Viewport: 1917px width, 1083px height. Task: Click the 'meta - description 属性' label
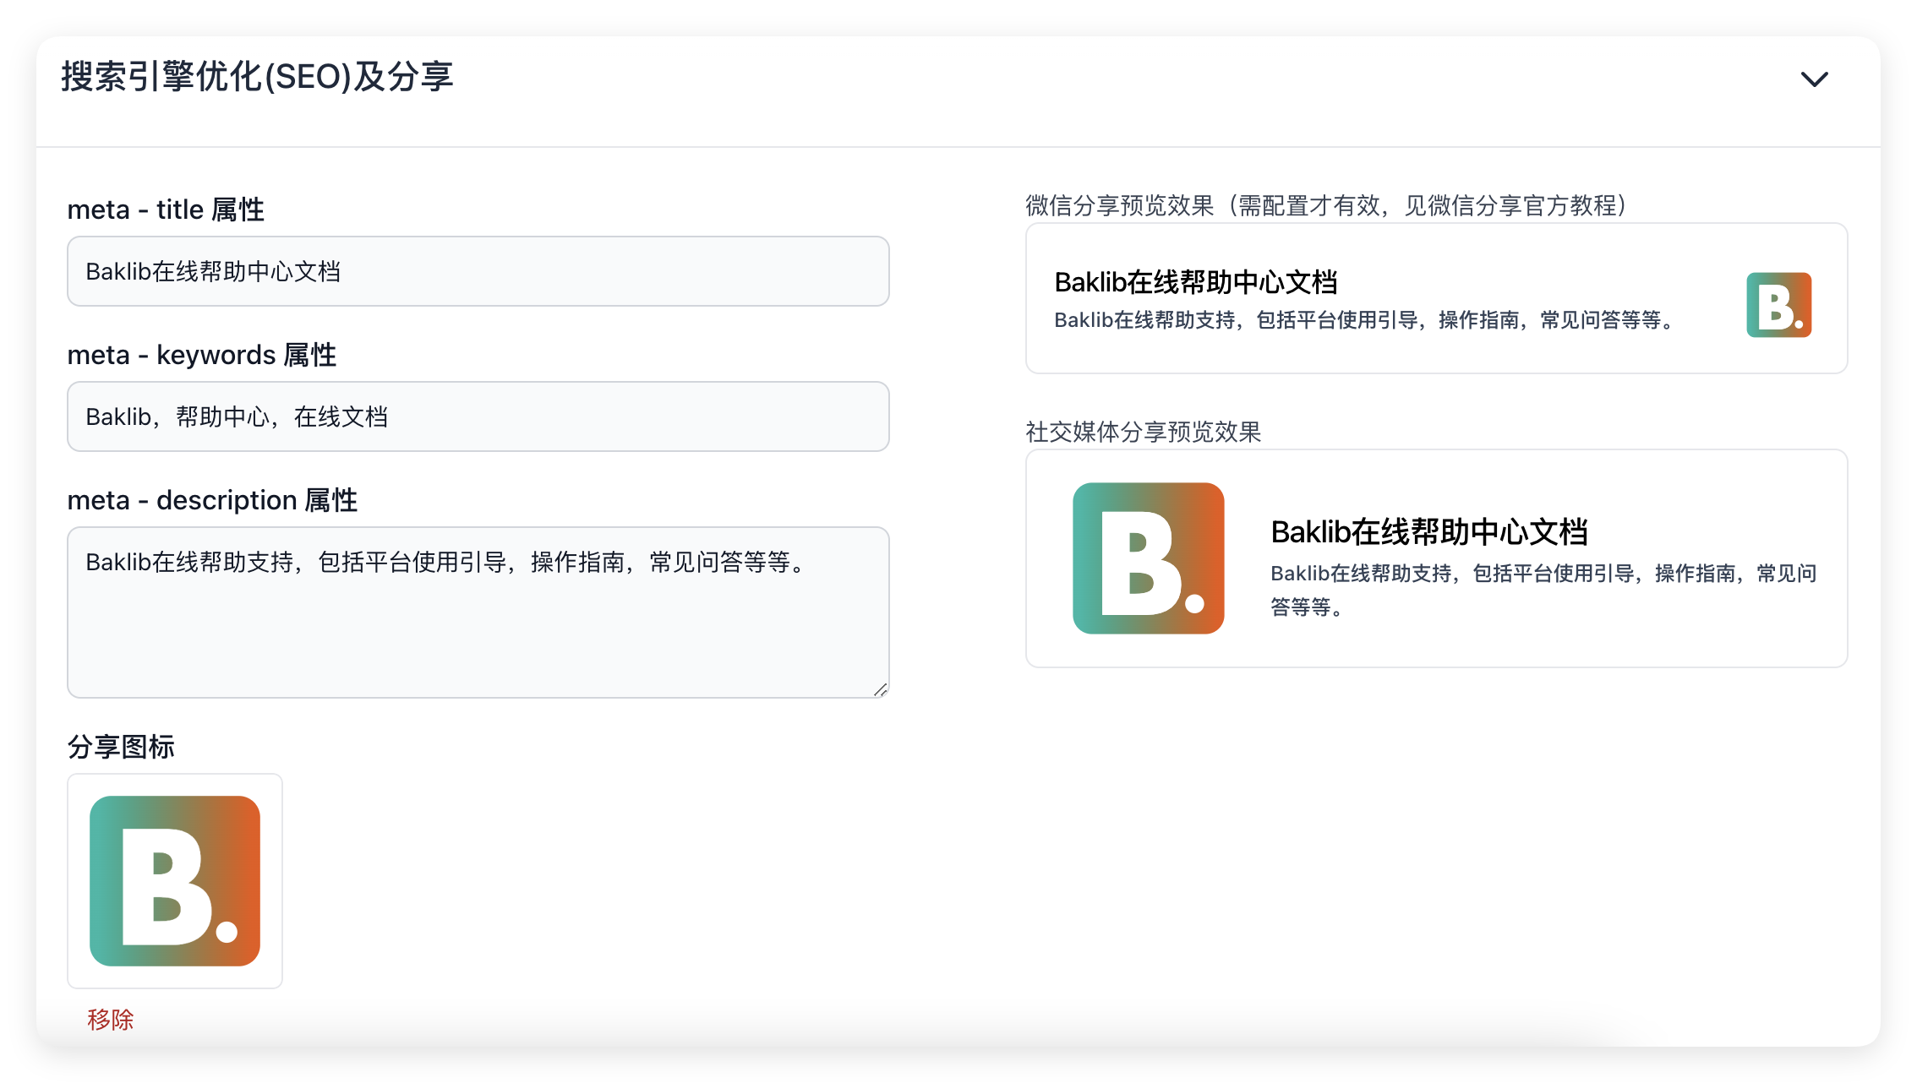point(212,500)
